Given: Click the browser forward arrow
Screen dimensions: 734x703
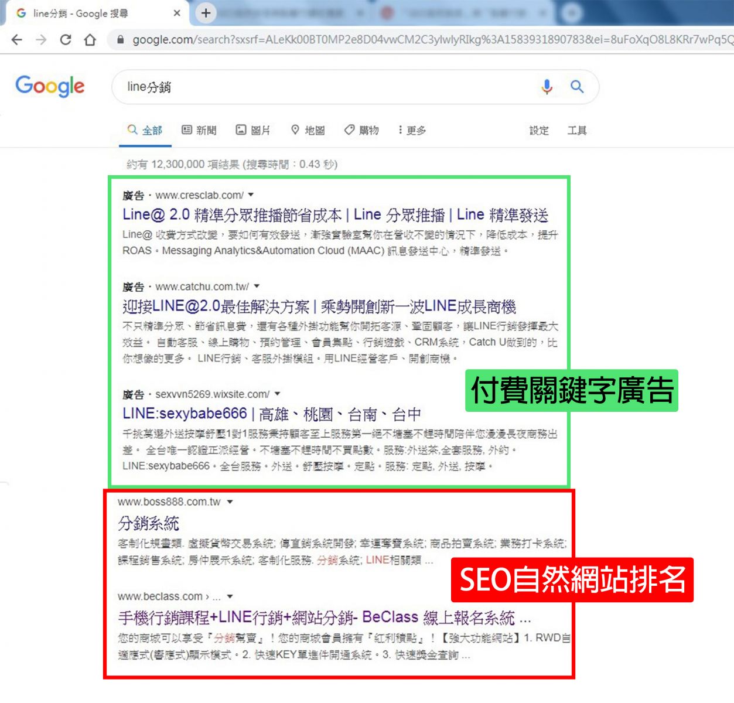Looking at the screenshot, I should click(x=41, y=40).
